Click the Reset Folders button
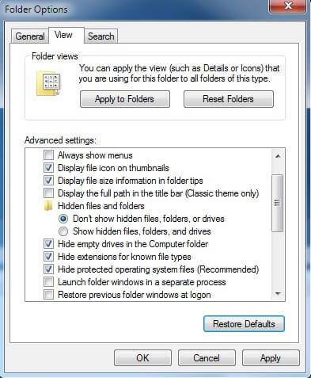The image size is (311, 378). 229,99
